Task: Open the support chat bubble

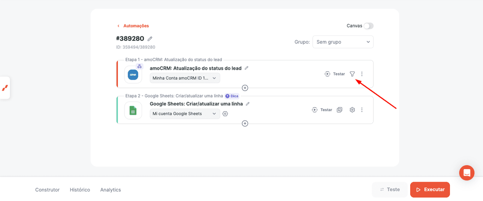Action: tap(467, 173)
